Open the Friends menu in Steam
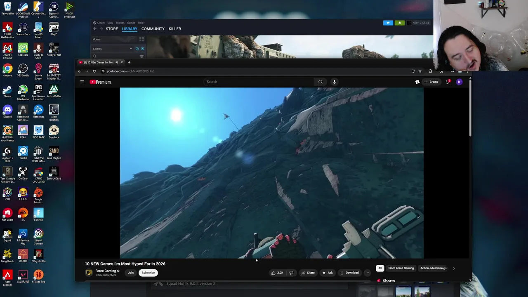Viewport: 528px width, 297px height. [120, 23]
